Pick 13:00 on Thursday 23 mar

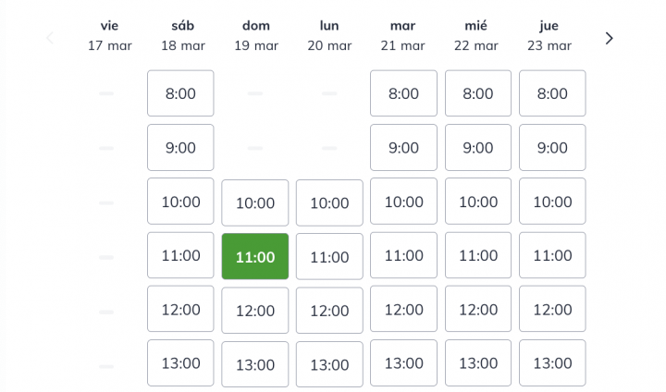click(x=552, y=363)
